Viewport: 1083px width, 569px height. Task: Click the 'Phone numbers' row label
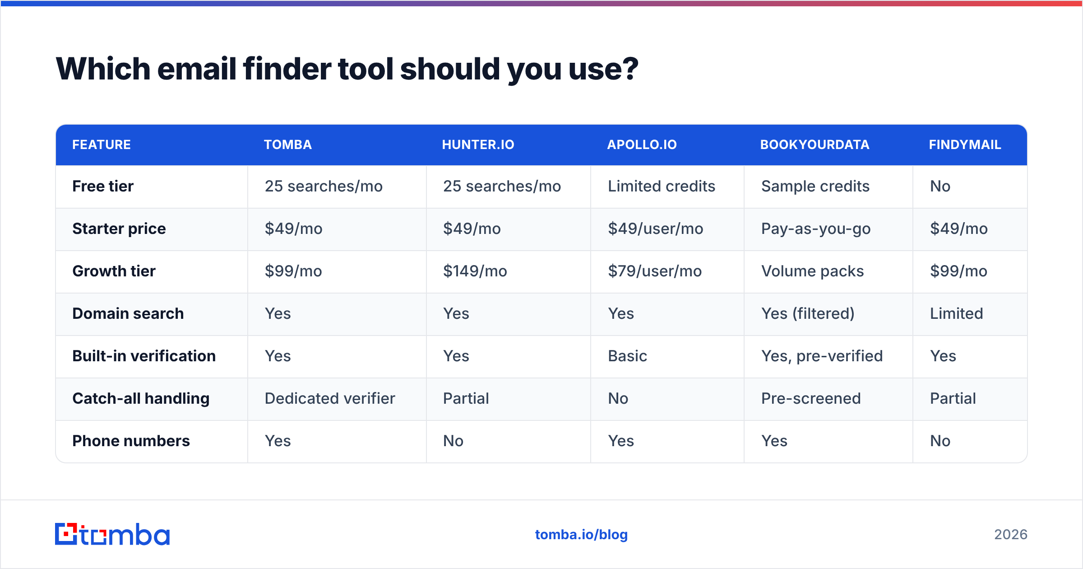click(131, 441)
